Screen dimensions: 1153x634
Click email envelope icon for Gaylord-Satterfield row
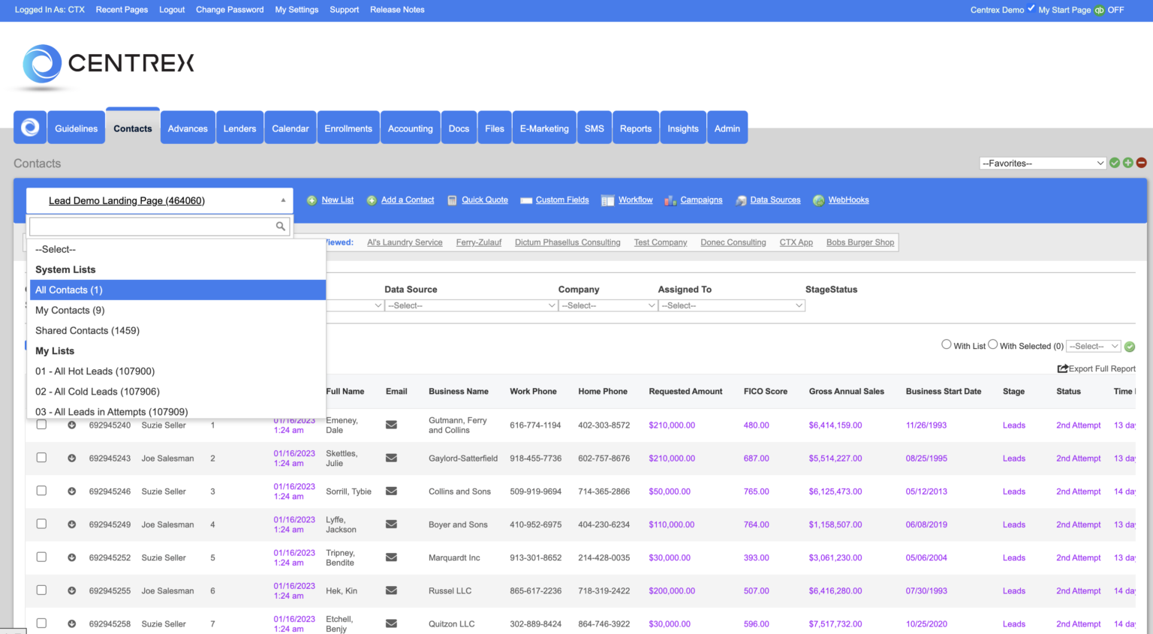(x=391, y=458)
